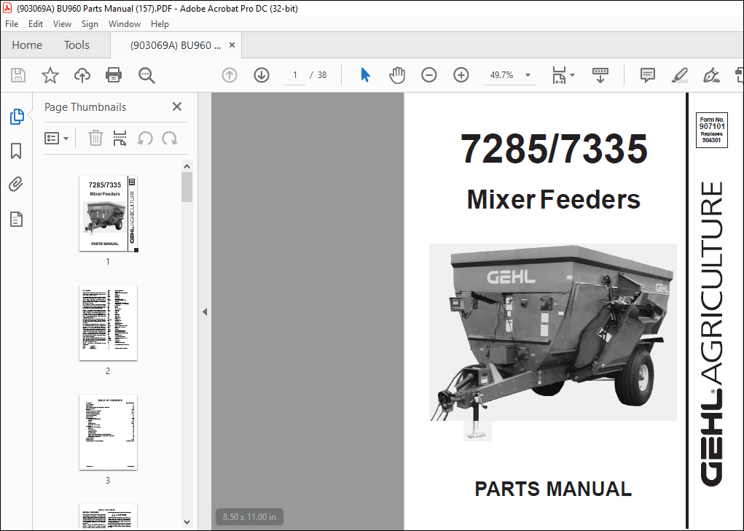
Task: Select page 3 table of contents thumbnail
Action: tap(108, 433)
